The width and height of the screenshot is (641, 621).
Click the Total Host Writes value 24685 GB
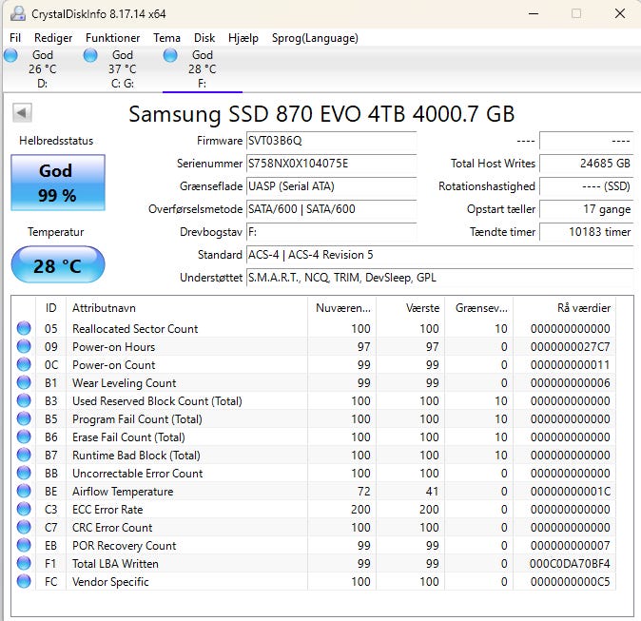pos(587,164)
